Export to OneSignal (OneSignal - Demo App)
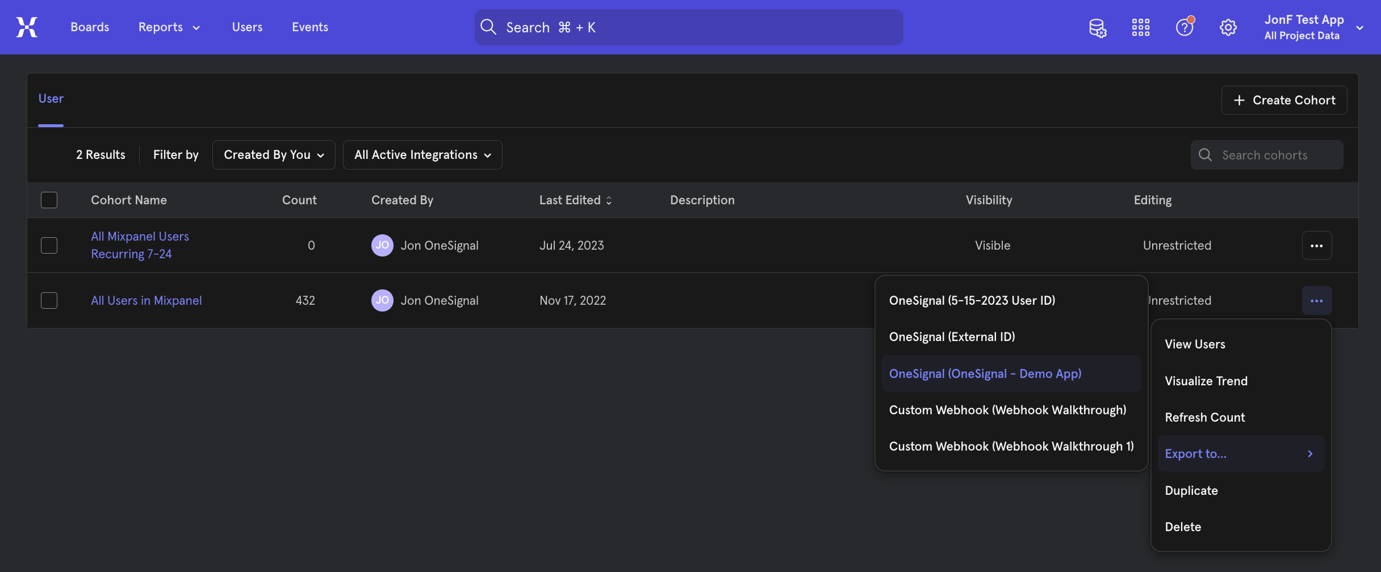 pyautogui.click(x=1011, y=373)
